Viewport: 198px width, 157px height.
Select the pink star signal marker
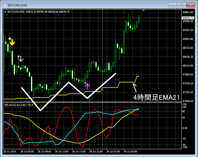pos(85,83)
